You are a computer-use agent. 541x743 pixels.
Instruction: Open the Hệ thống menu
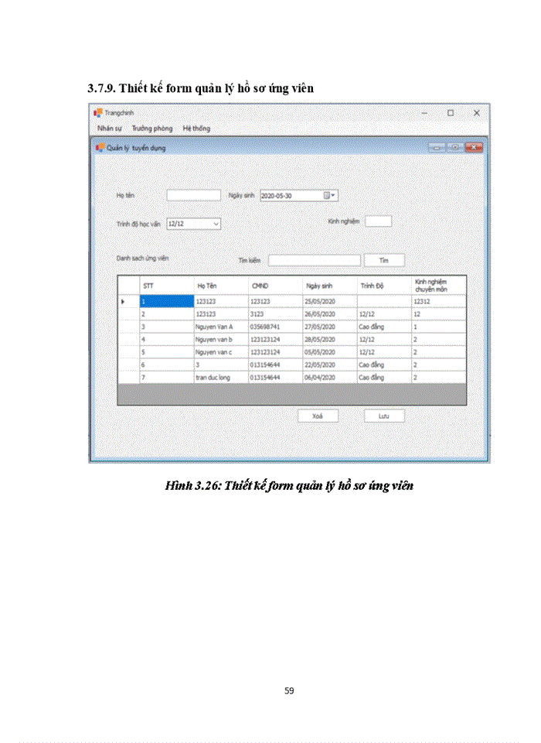[196, 128]
